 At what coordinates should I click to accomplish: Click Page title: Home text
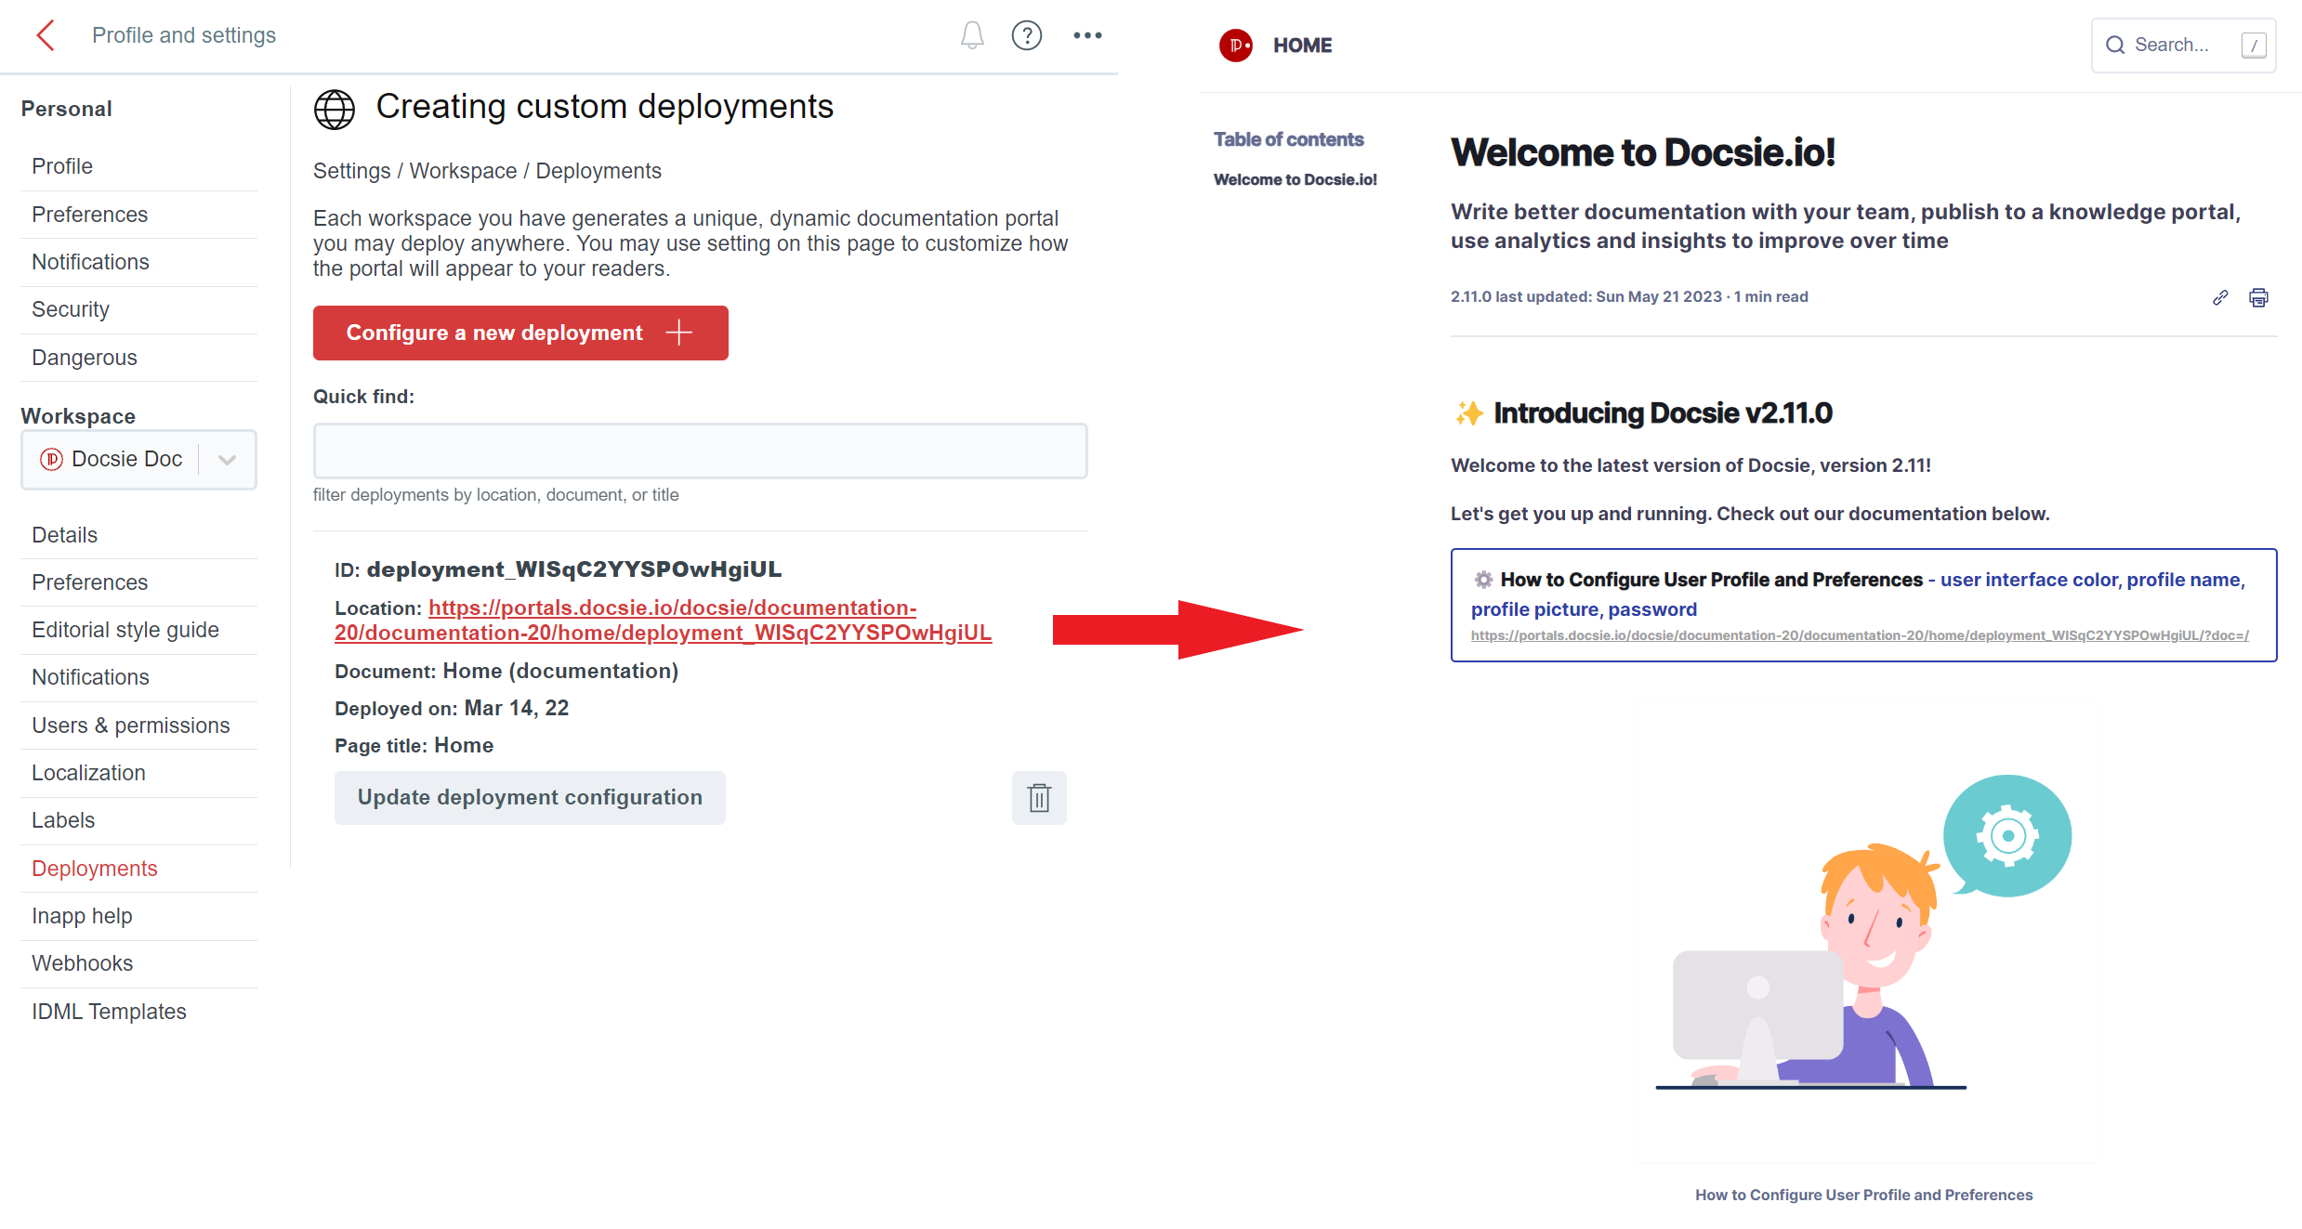414,745
